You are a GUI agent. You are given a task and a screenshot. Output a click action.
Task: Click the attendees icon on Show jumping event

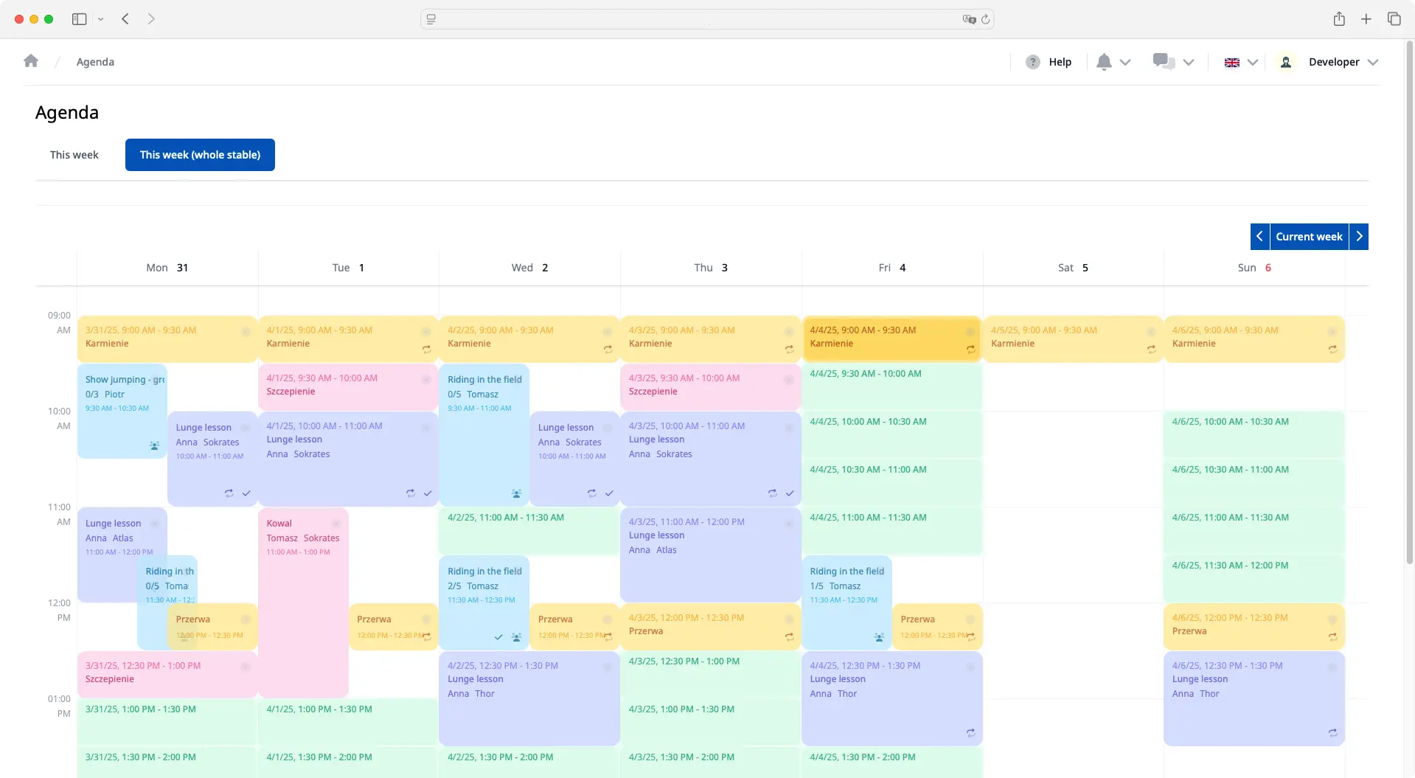pyautogui.click(x=154, y=445)
